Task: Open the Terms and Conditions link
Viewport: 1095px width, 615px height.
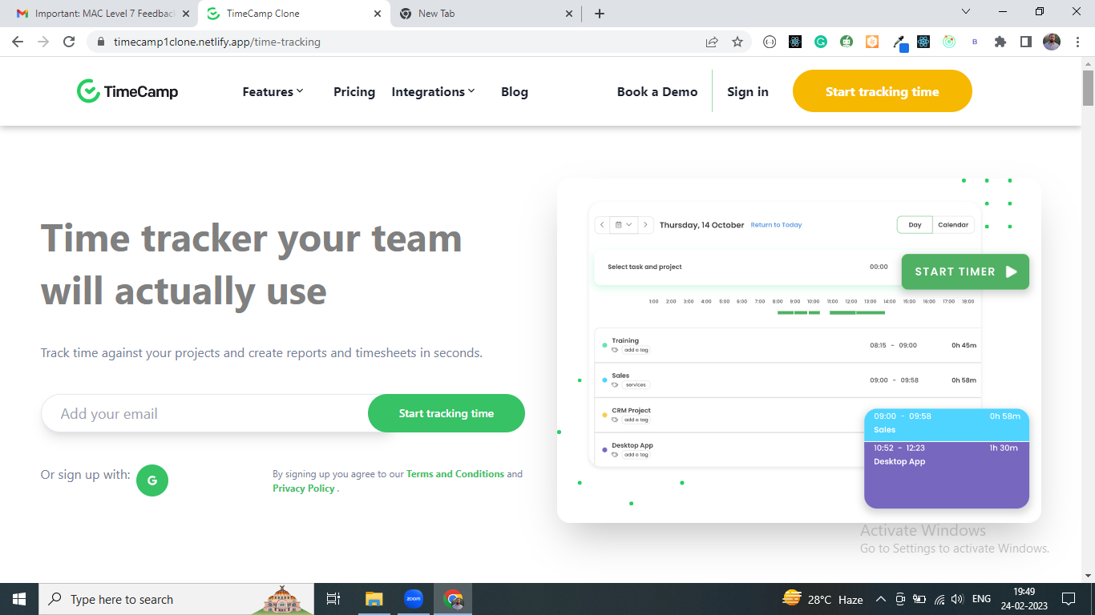Action: [x=454, y=473]
